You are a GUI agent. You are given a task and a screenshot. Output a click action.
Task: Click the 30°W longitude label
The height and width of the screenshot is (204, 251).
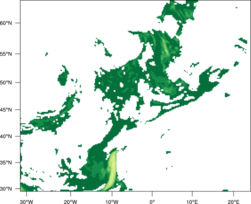click(26, 202)
